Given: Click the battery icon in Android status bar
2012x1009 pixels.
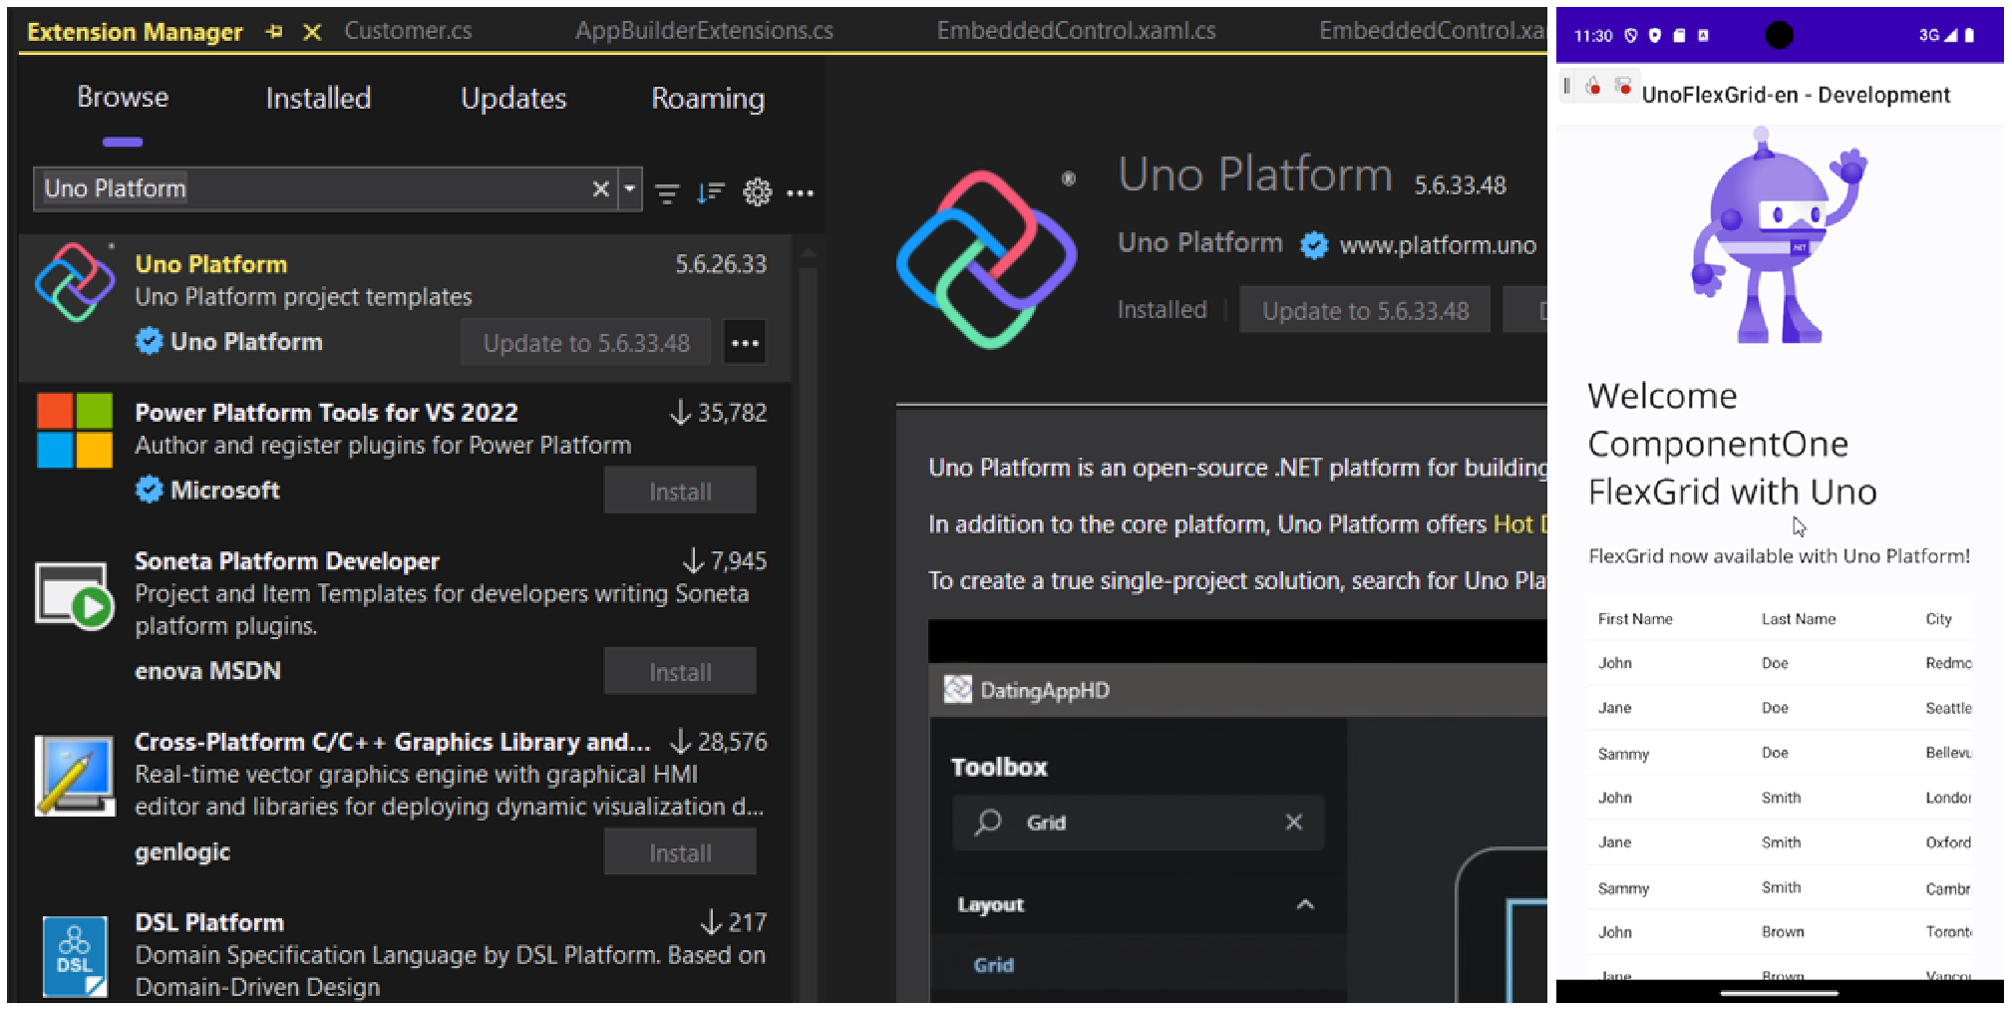Looking at the screenshot, I should pos(1969,35).
